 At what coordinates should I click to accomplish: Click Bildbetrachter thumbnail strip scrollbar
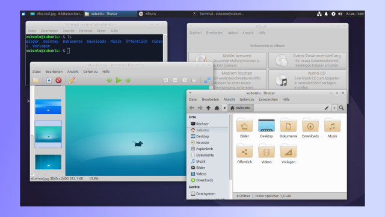pos(32,155)
